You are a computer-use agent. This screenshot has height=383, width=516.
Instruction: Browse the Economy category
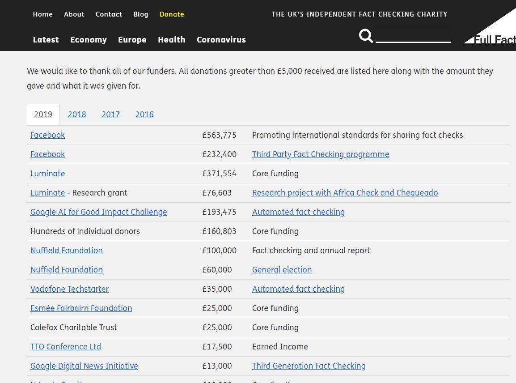(89, 40)
